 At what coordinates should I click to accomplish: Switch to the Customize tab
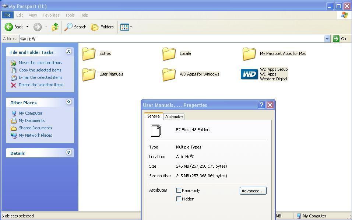174,116
